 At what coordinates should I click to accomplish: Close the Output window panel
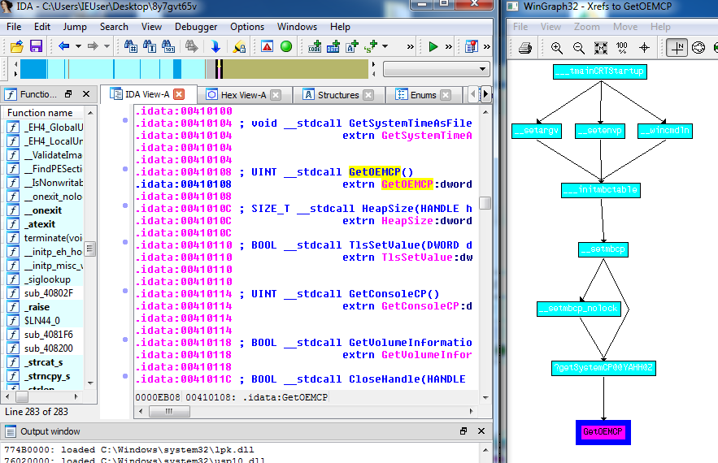[x=481, y=431]
